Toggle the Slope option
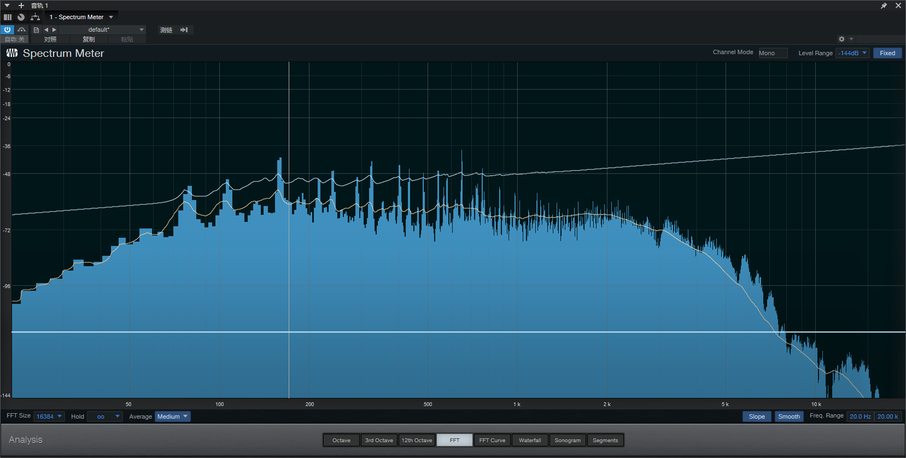The image size is (906, 458). 757,416
